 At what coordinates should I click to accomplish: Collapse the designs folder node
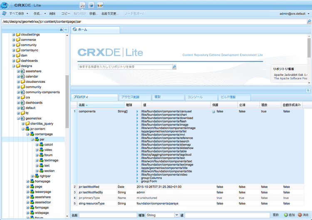pyautogui.click(x=14, y=66)
